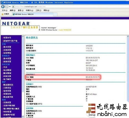Click the 访客网络 section header in main panel
129x118 pixels.
pos(30,108)
